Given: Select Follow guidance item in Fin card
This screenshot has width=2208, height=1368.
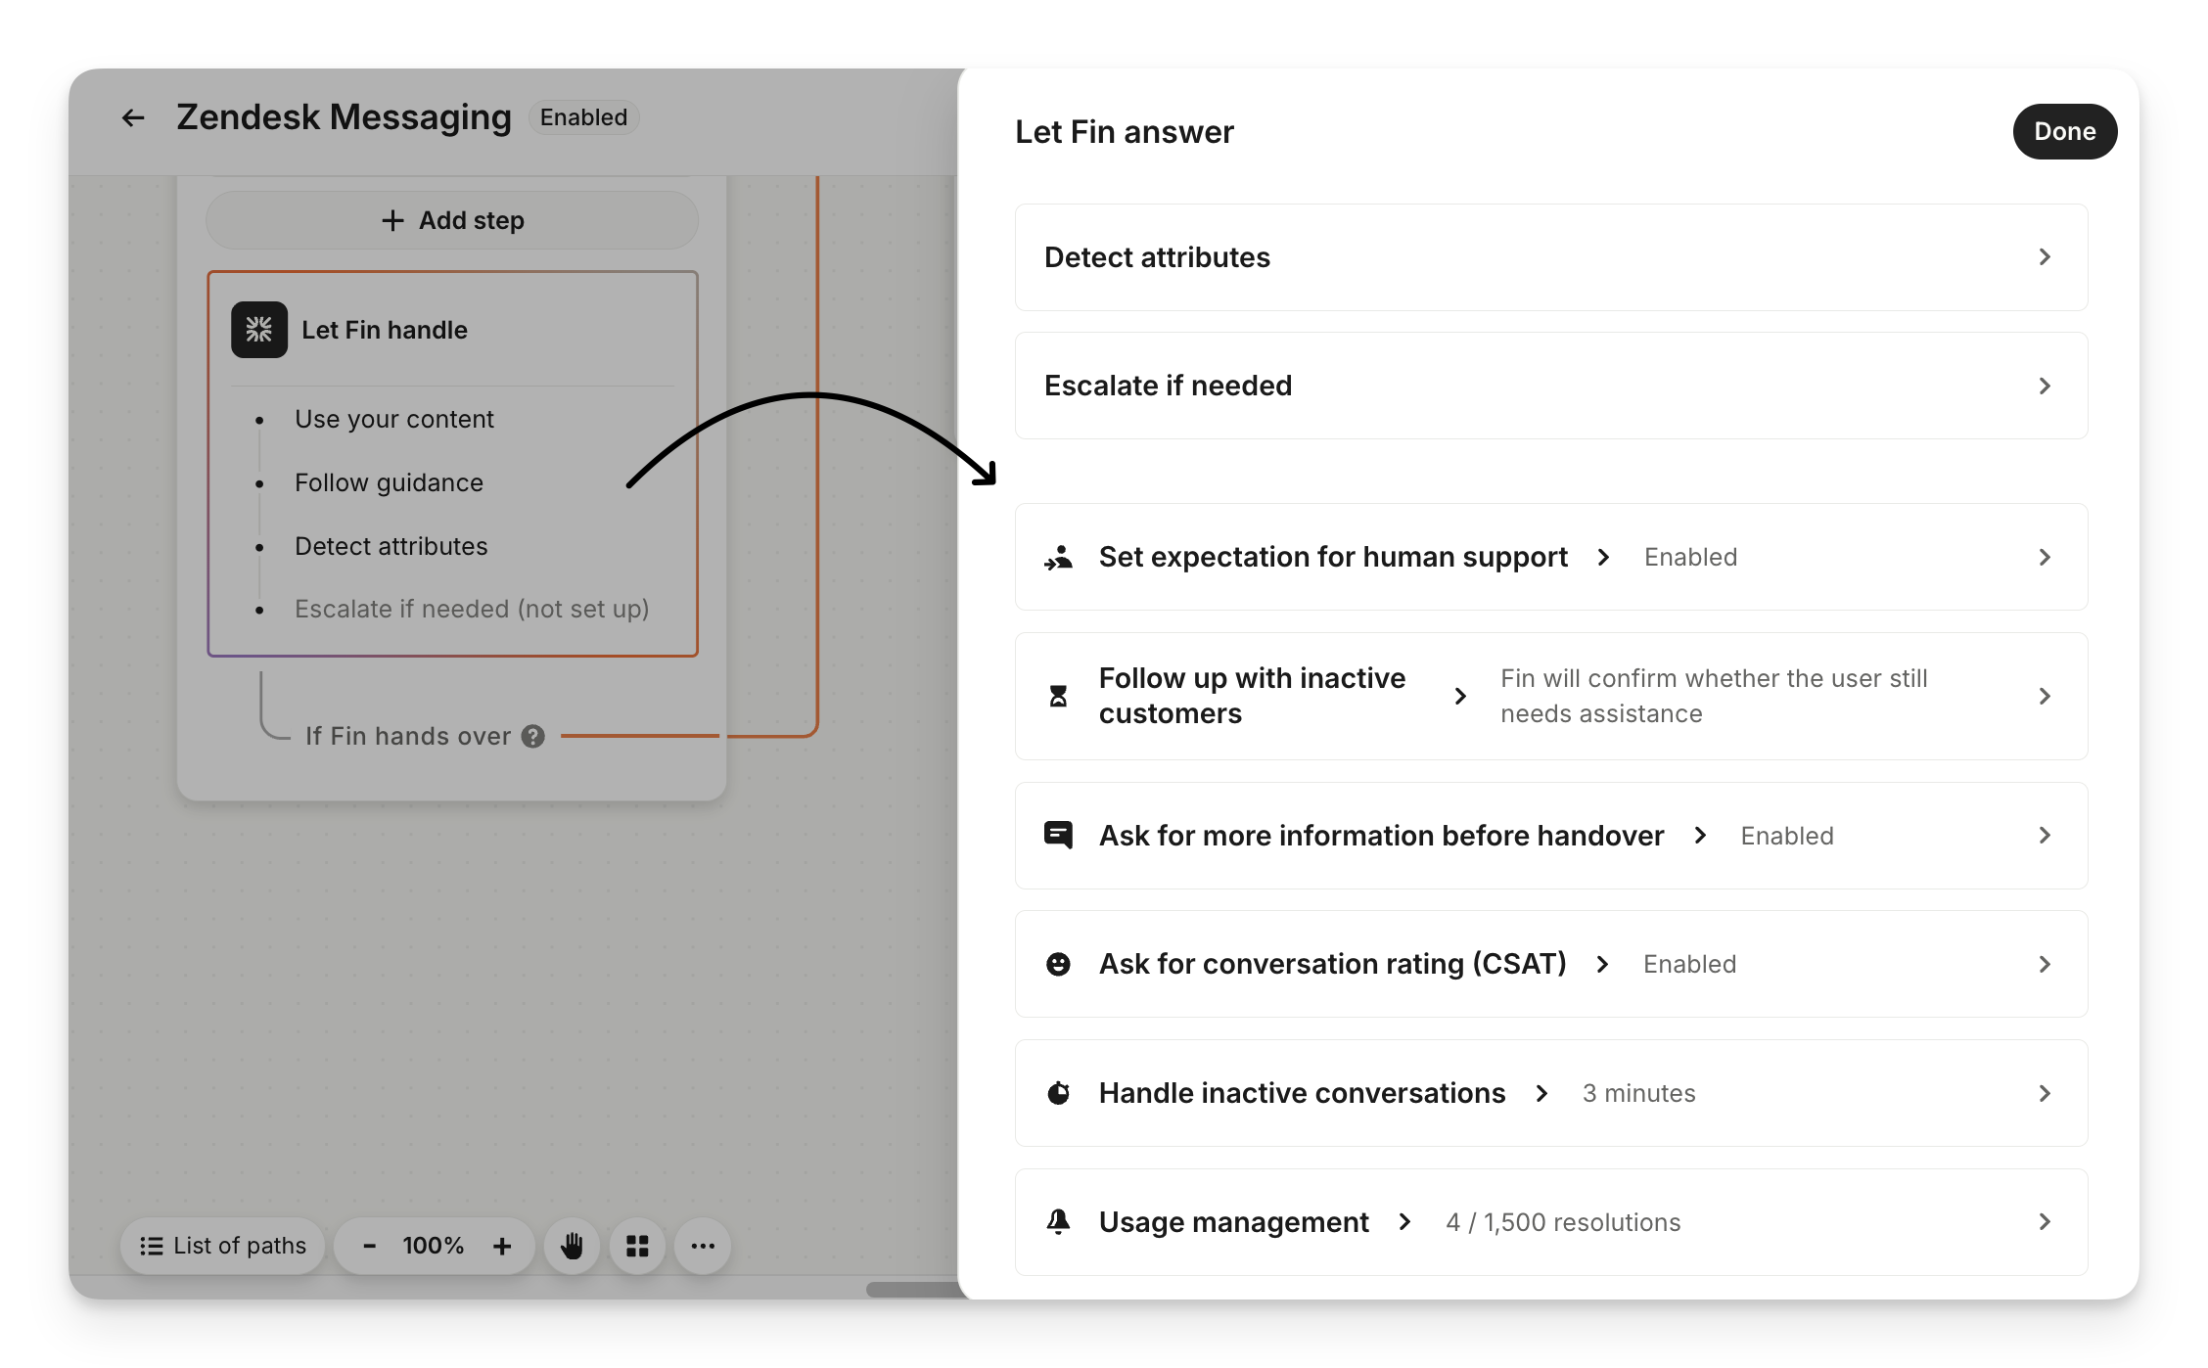Looking at the screenshot, I should click(389, 482).
